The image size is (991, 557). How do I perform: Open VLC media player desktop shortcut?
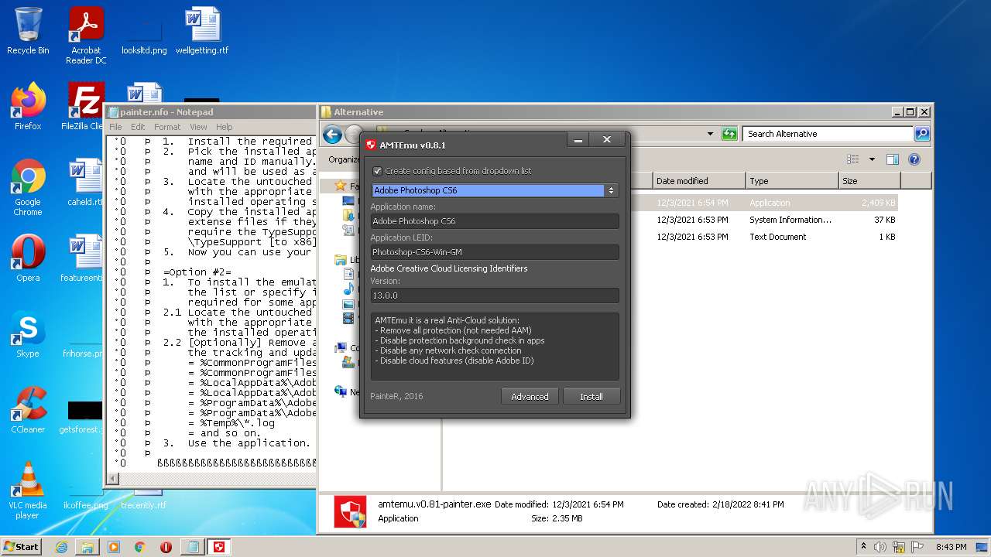(x=28, y=490)
